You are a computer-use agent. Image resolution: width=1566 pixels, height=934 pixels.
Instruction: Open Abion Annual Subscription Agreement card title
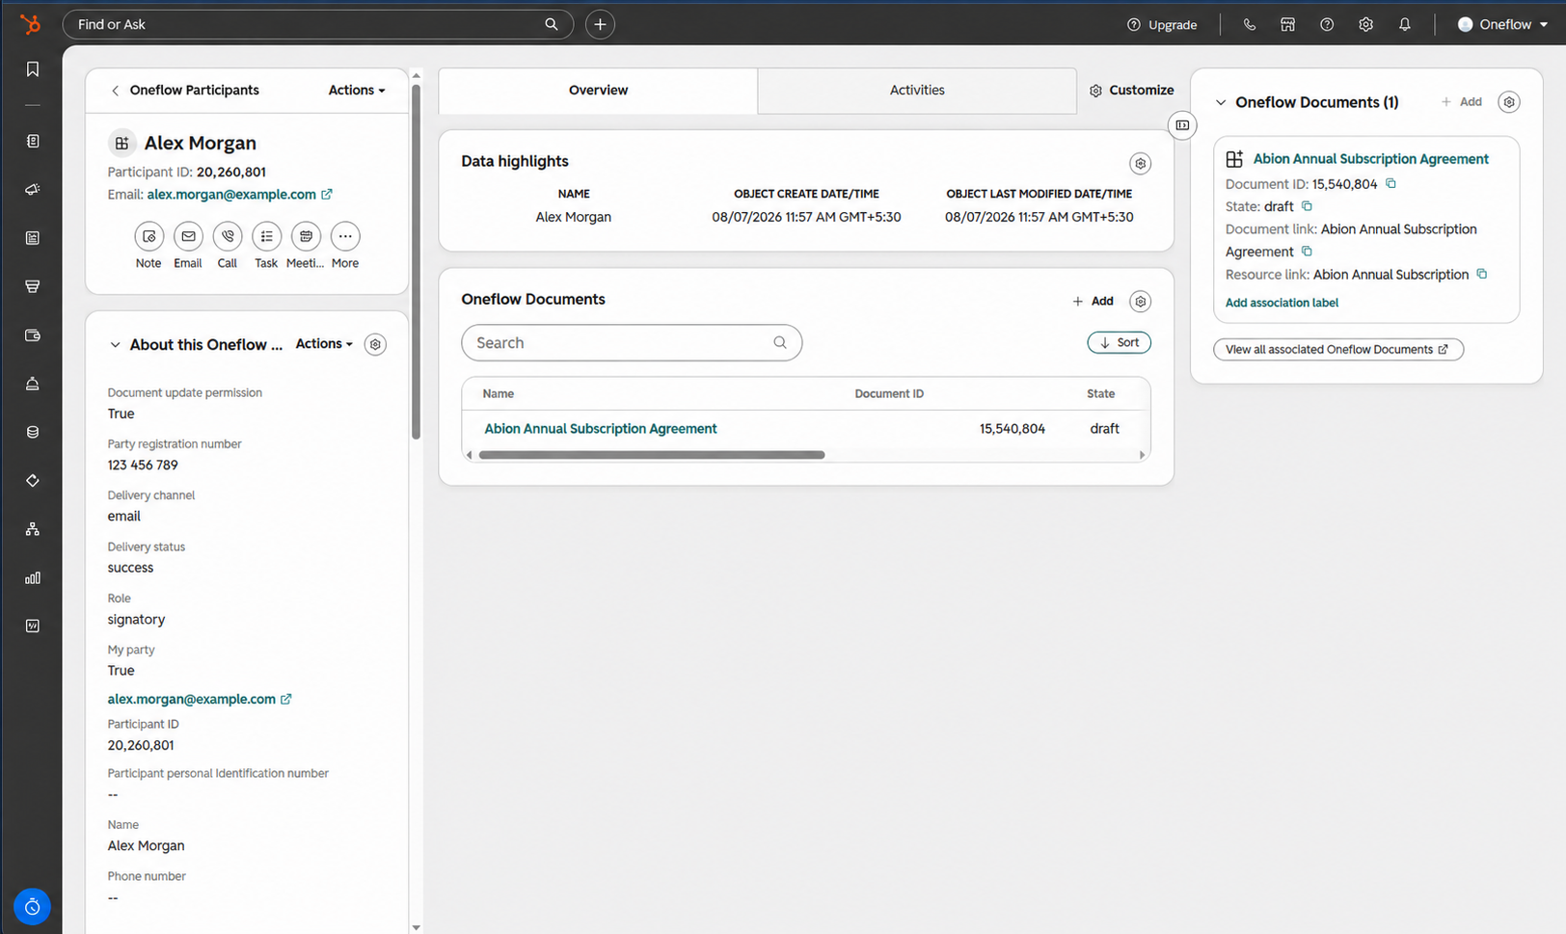click(1371, 159)
